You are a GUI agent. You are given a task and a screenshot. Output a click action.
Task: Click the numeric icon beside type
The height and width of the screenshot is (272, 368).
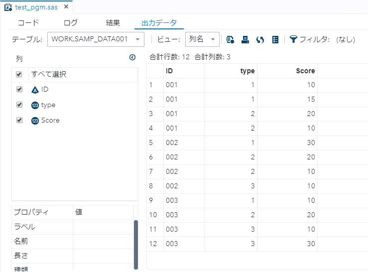[x=35, y=105]
